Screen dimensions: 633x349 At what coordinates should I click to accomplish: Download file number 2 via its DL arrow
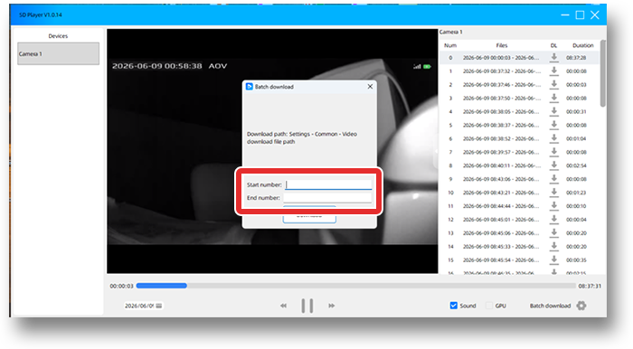pos(553,84)
